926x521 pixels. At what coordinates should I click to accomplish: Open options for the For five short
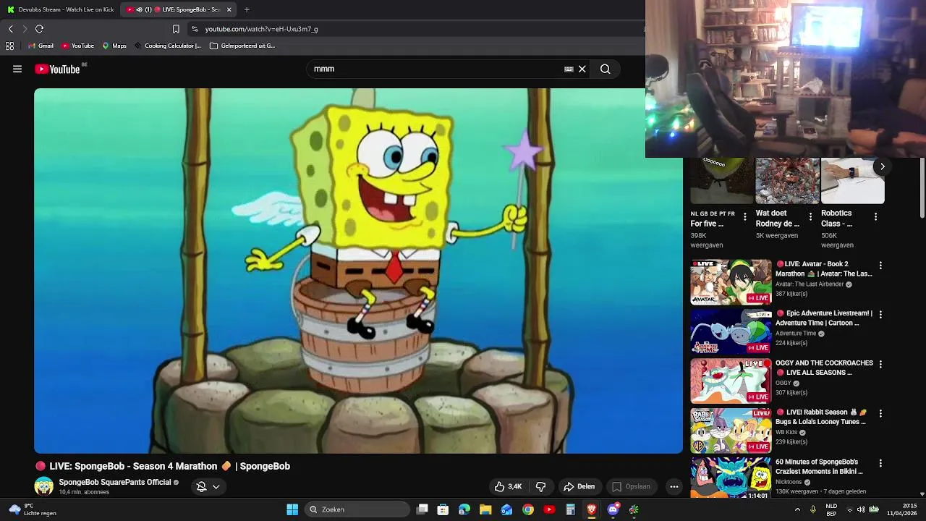(x=745, y=216)
